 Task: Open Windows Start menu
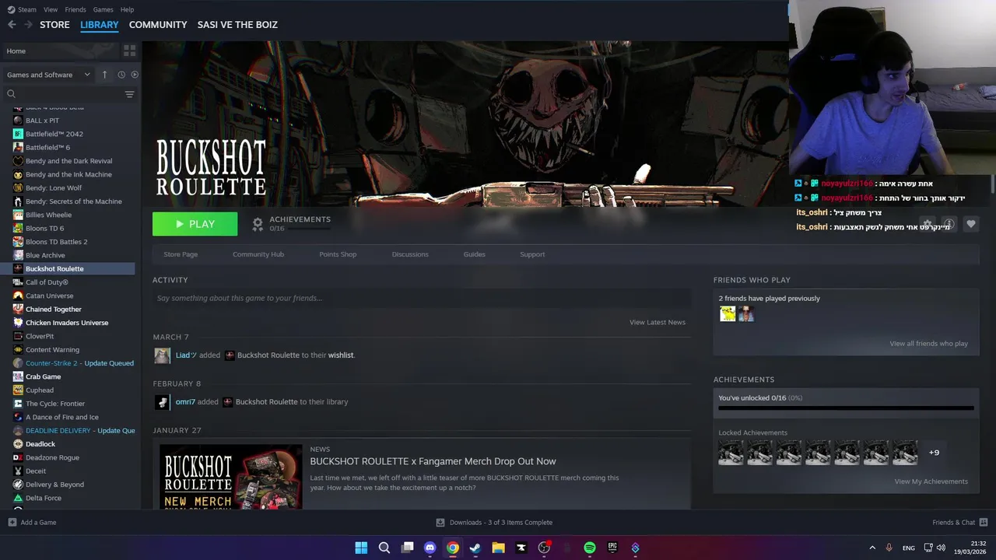(x=361, y=548)
